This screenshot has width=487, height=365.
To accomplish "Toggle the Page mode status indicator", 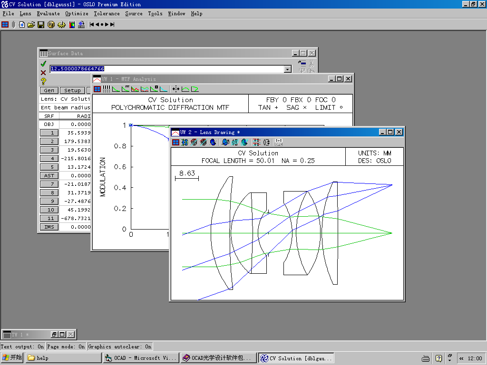I will pyautogui.click(x=66, y=346).
